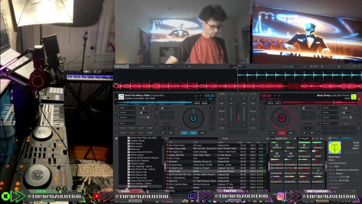Viewport: 362px width, 204px height.
Task: Click the RENZOTHEALIEN user account button
Action: point(146,66)
